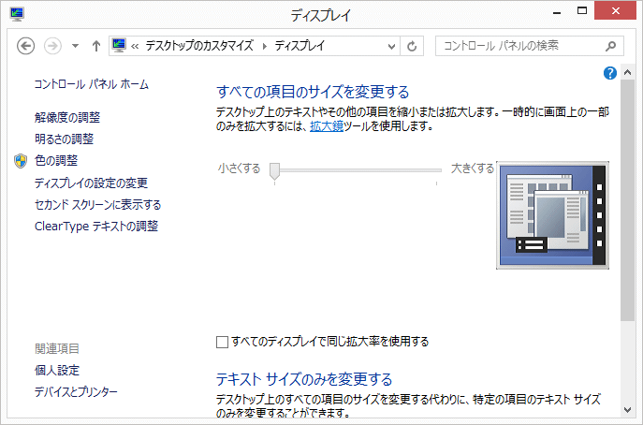This screenshot has width=643, height=425.
Task: Click the scrollbar up arrow
Action: pos(627,73)
